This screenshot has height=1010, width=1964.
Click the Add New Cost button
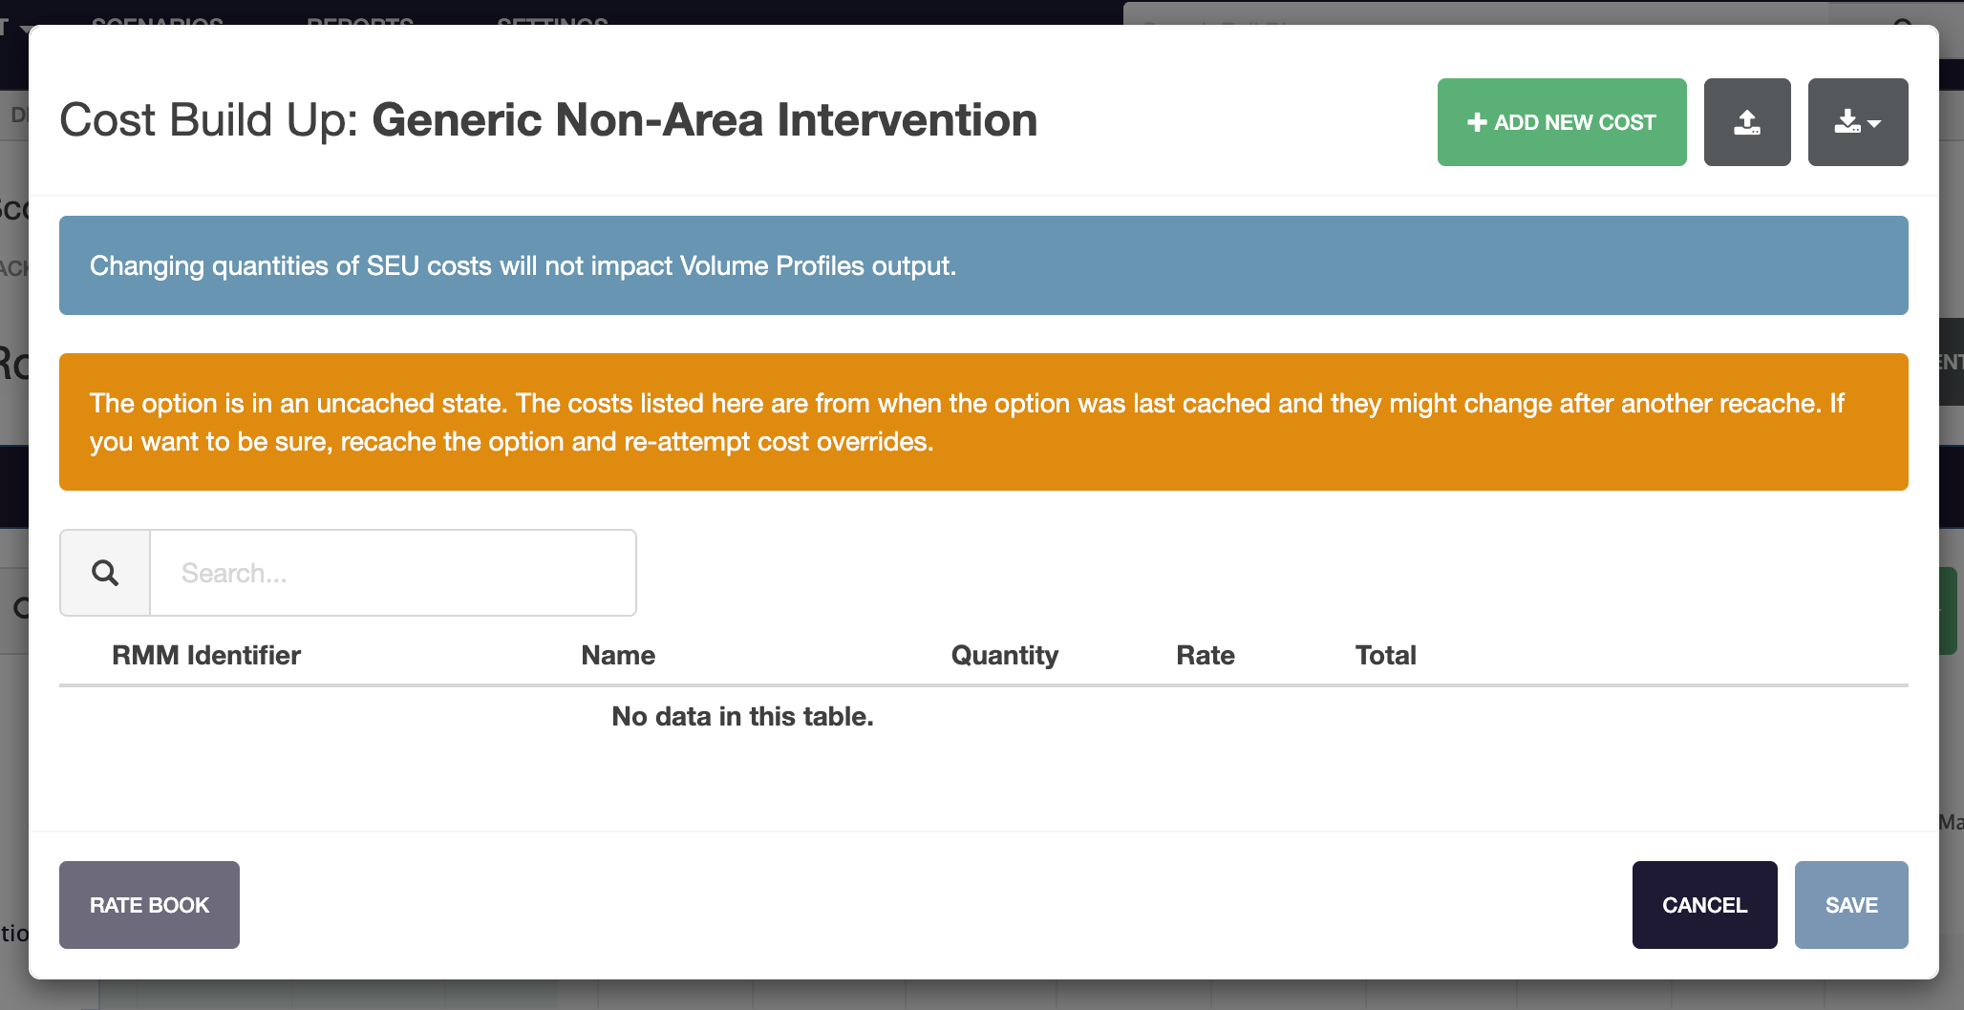(1561, 122)
